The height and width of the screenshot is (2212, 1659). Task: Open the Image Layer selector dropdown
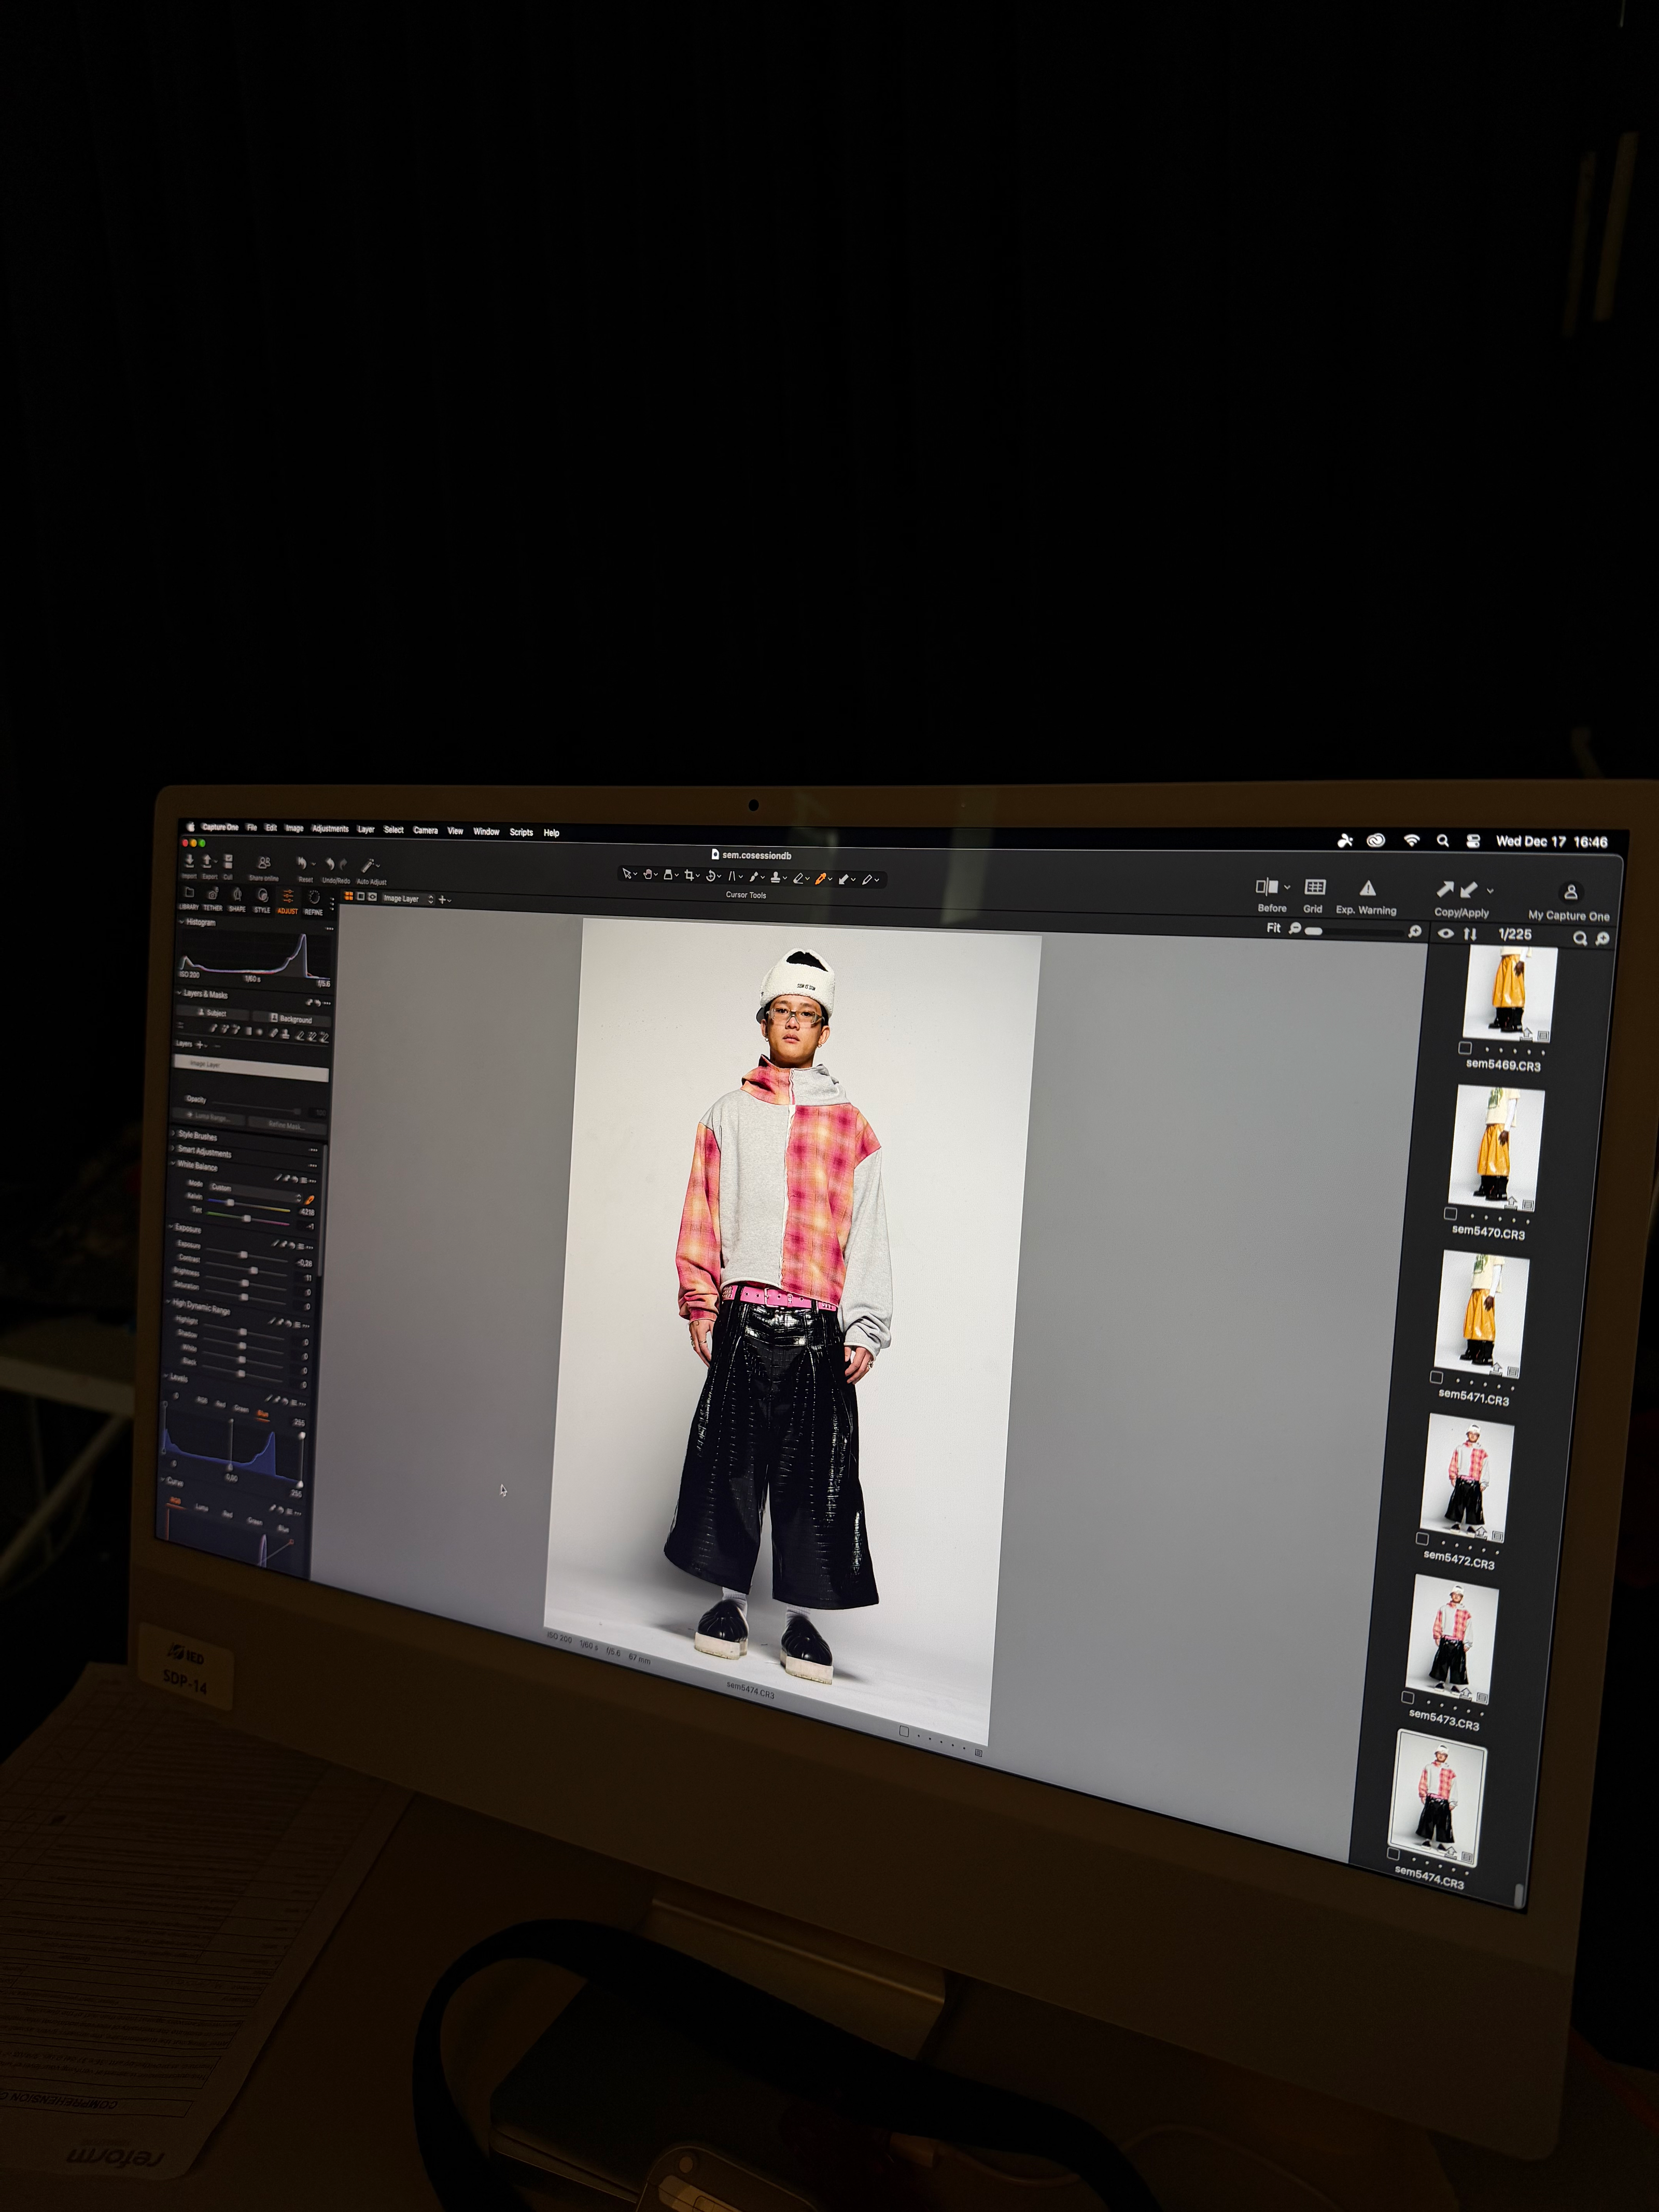pyautogui.click(x=408, y=899)
